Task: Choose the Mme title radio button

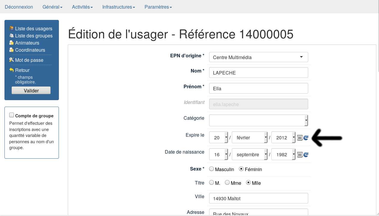Action: coord(227,183)
